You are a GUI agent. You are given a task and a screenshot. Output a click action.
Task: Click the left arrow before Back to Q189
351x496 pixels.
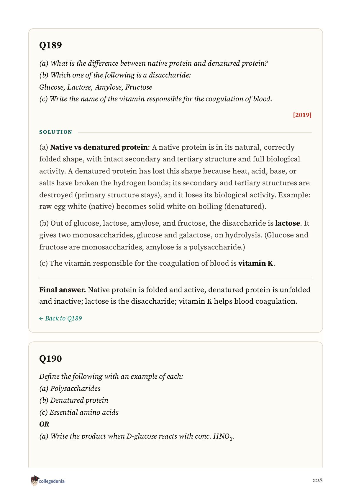41,319
